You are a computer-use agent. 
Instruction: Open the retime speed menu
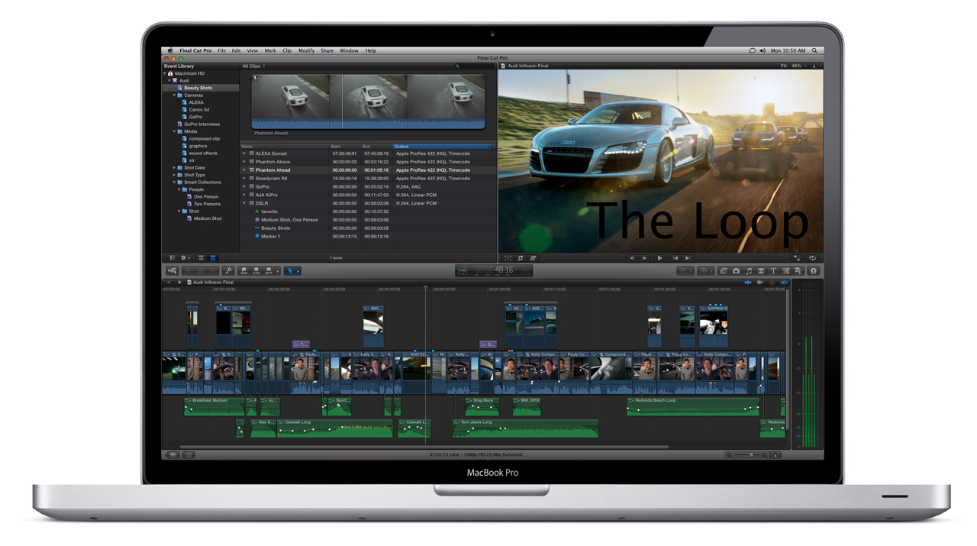coord(705,271)
